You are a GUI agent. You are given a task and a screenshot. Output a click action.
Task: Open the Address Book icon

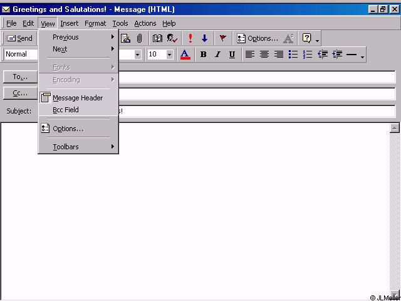157,38
